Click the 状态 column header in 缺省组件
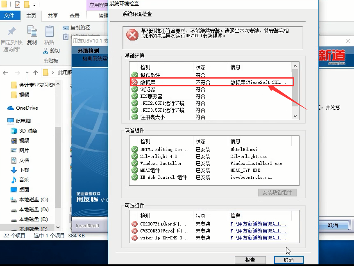The width and height of the screenshot is (354, 266). (x=200, y=141)
